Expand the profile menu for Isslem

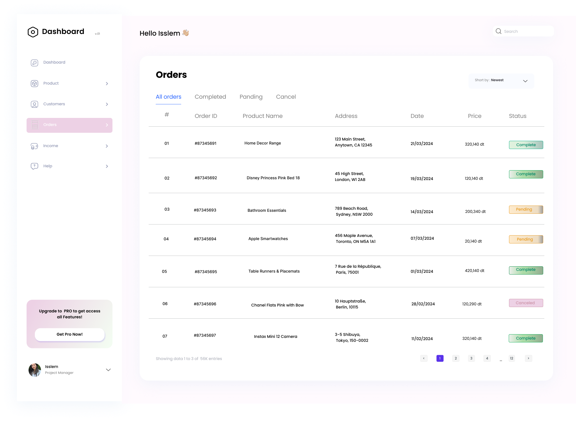108,370
